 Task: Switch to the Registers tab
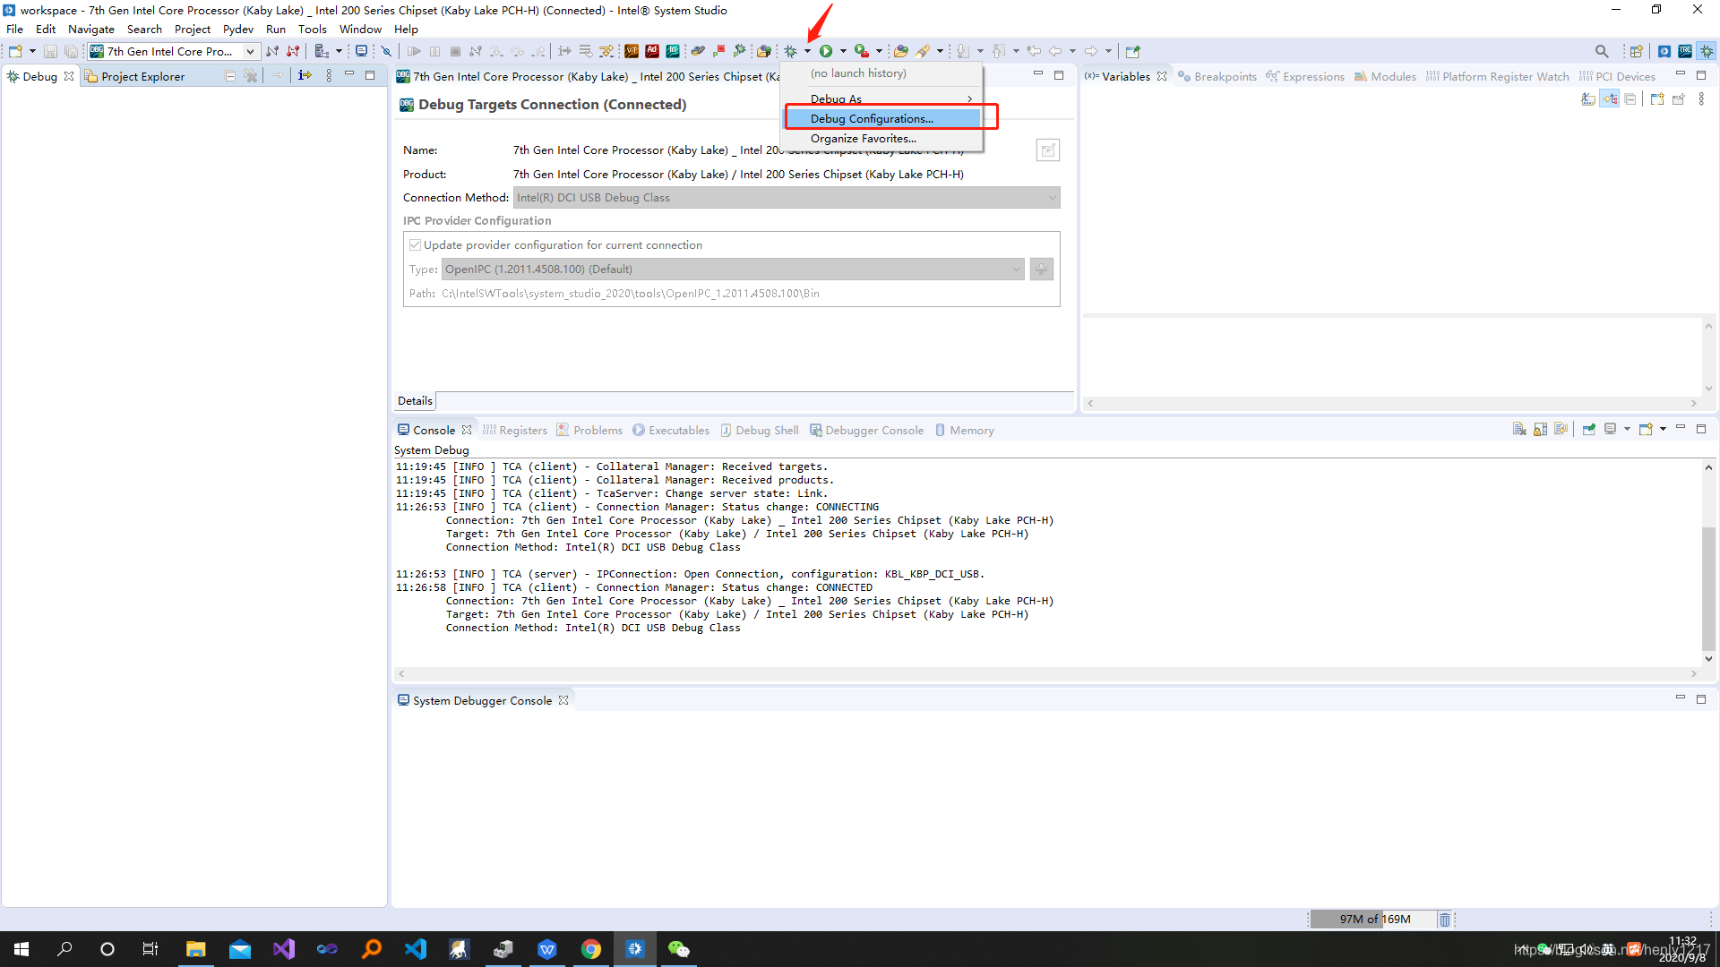coord(515,430)
